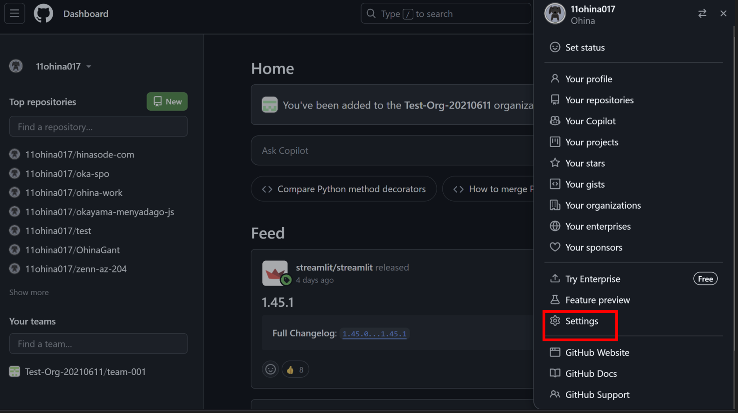This screenshot has height=413, width=738.
Task: Focus the Find a repository field
Action: coord(98,127)
